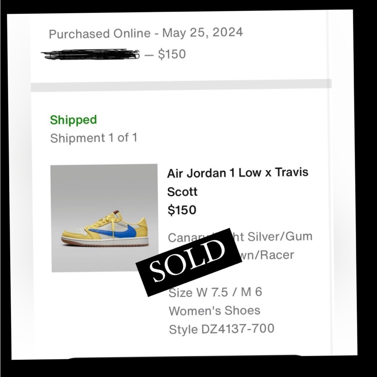Click the Purchased Online - May 25, 2024 header
This screenshot has height=377, width=377.
(x=146, y=33)
